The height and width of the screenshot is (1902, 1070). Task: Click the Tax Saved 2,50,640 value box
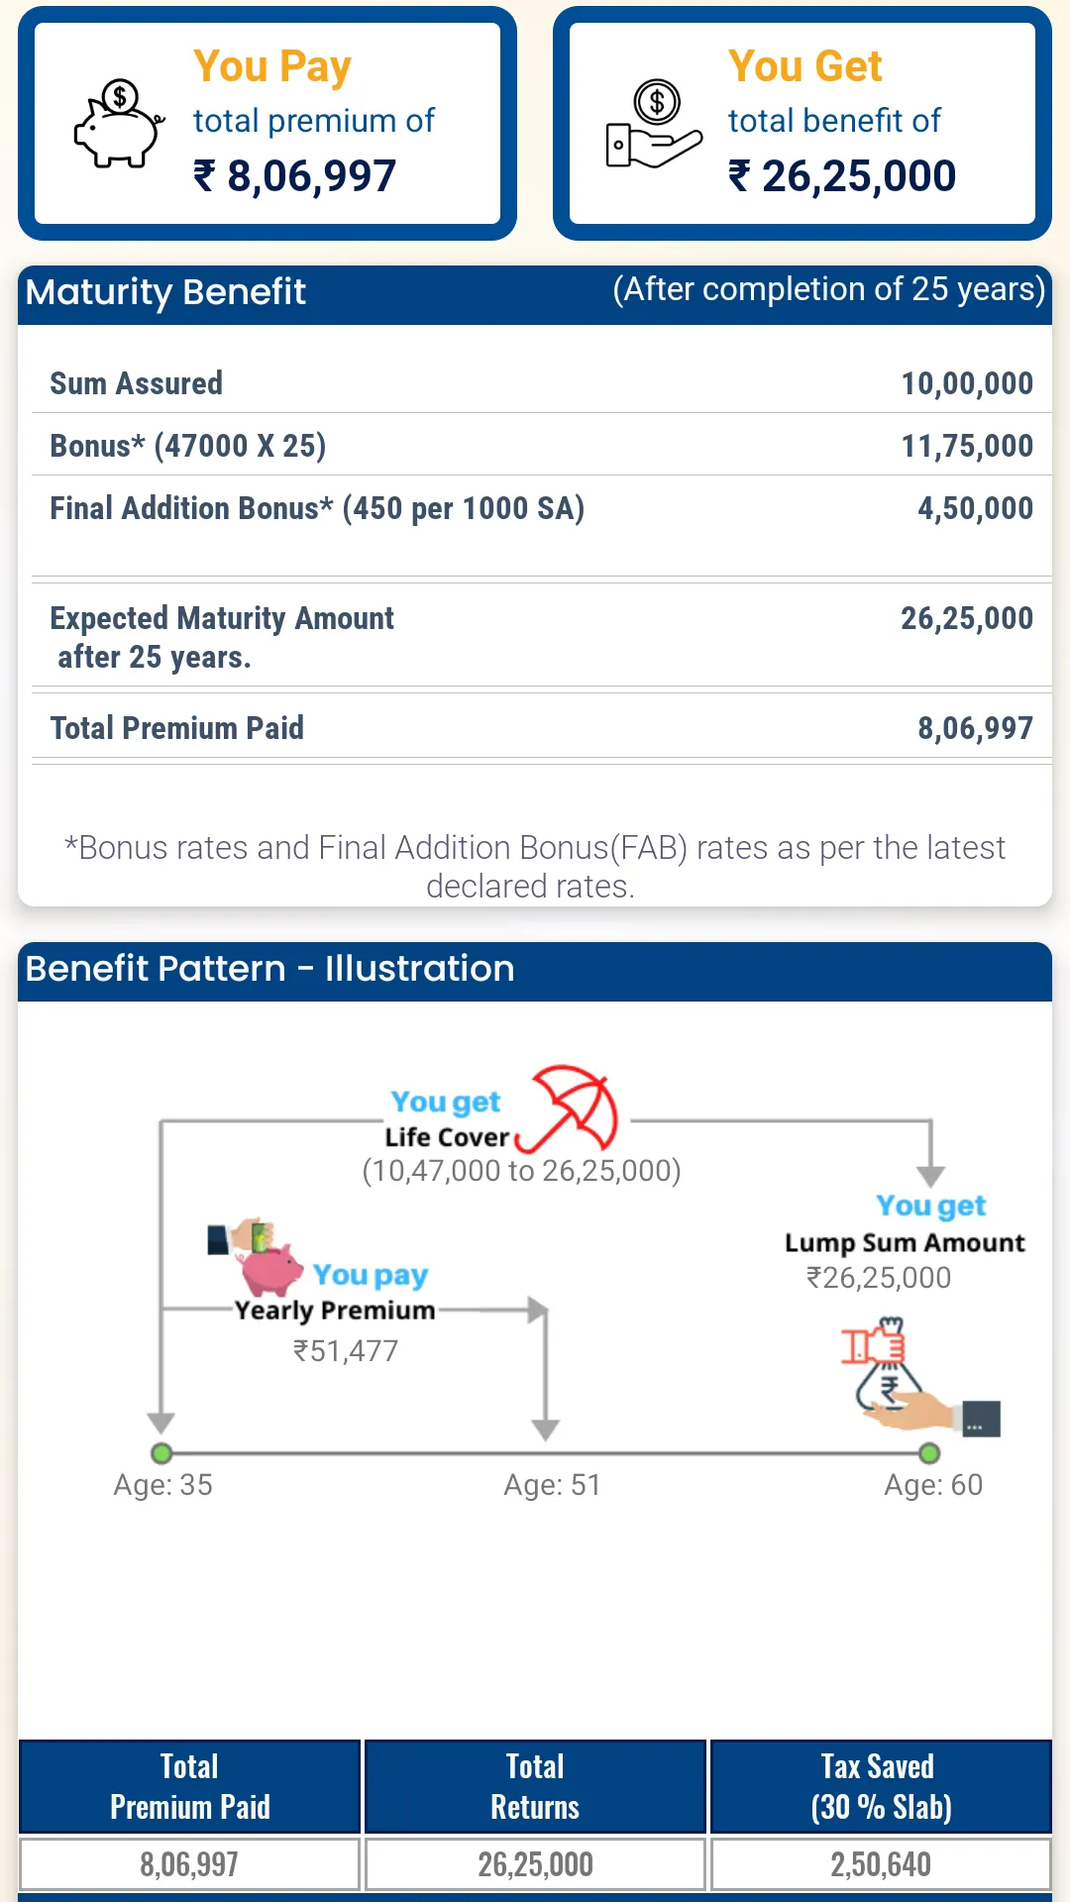881,1864
